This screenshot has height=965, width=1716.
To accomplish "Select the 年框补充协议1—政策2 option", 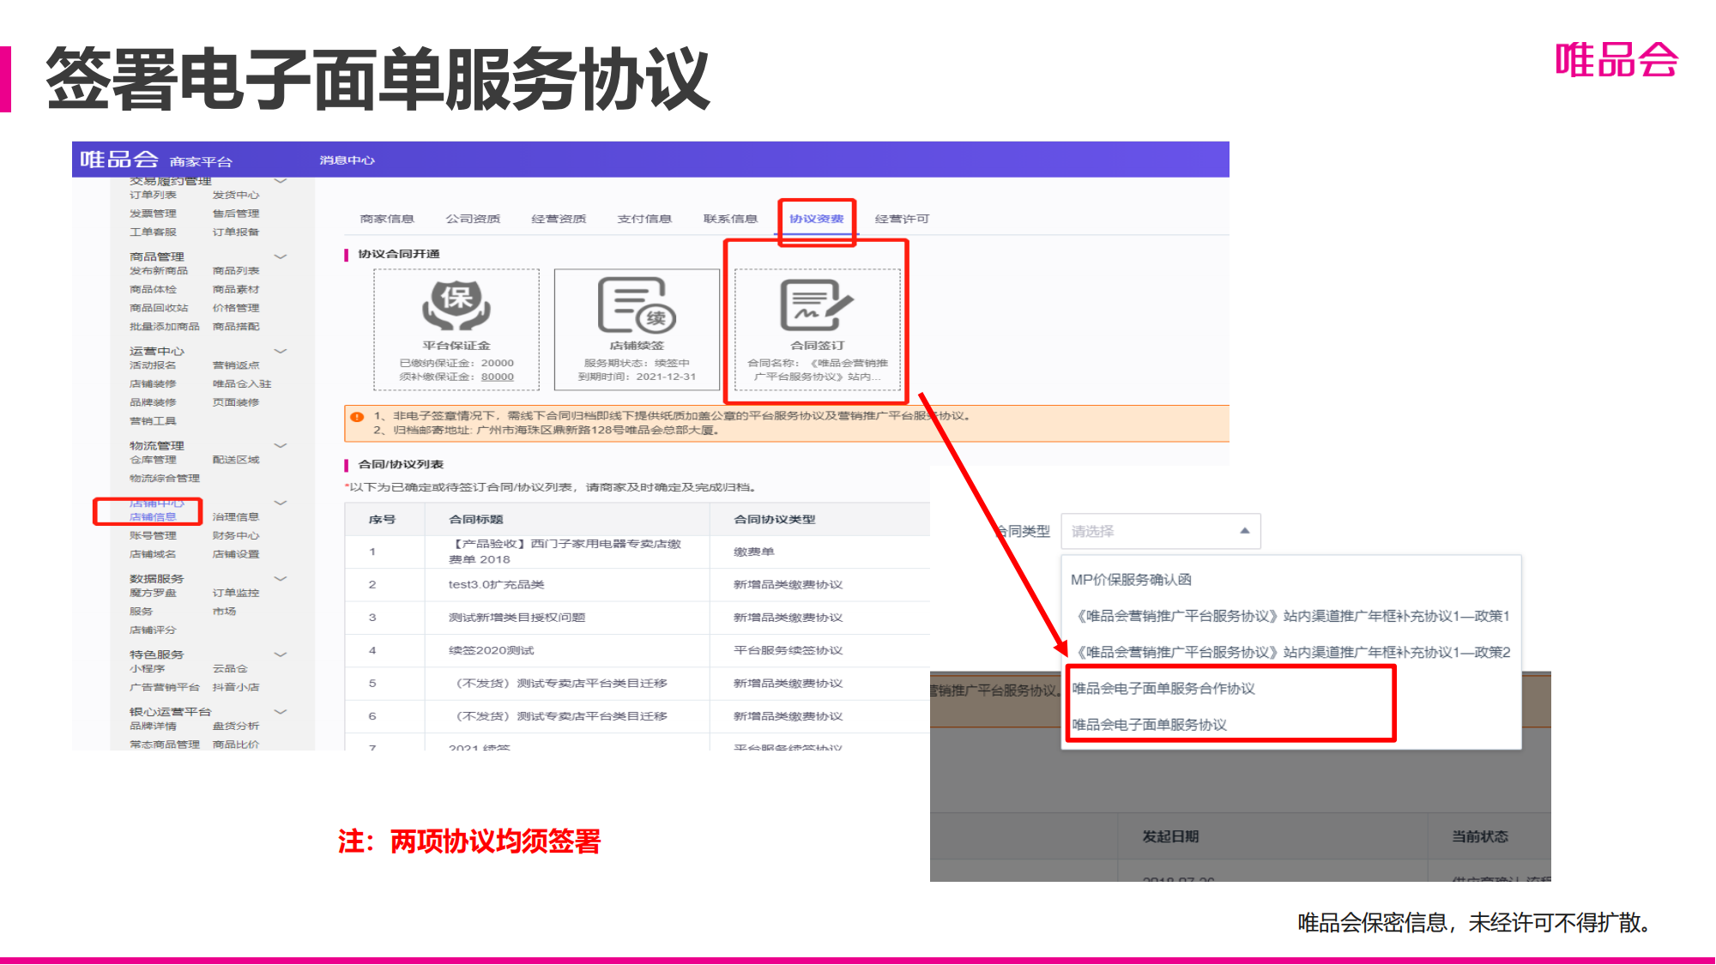I will click(1293, 652).
